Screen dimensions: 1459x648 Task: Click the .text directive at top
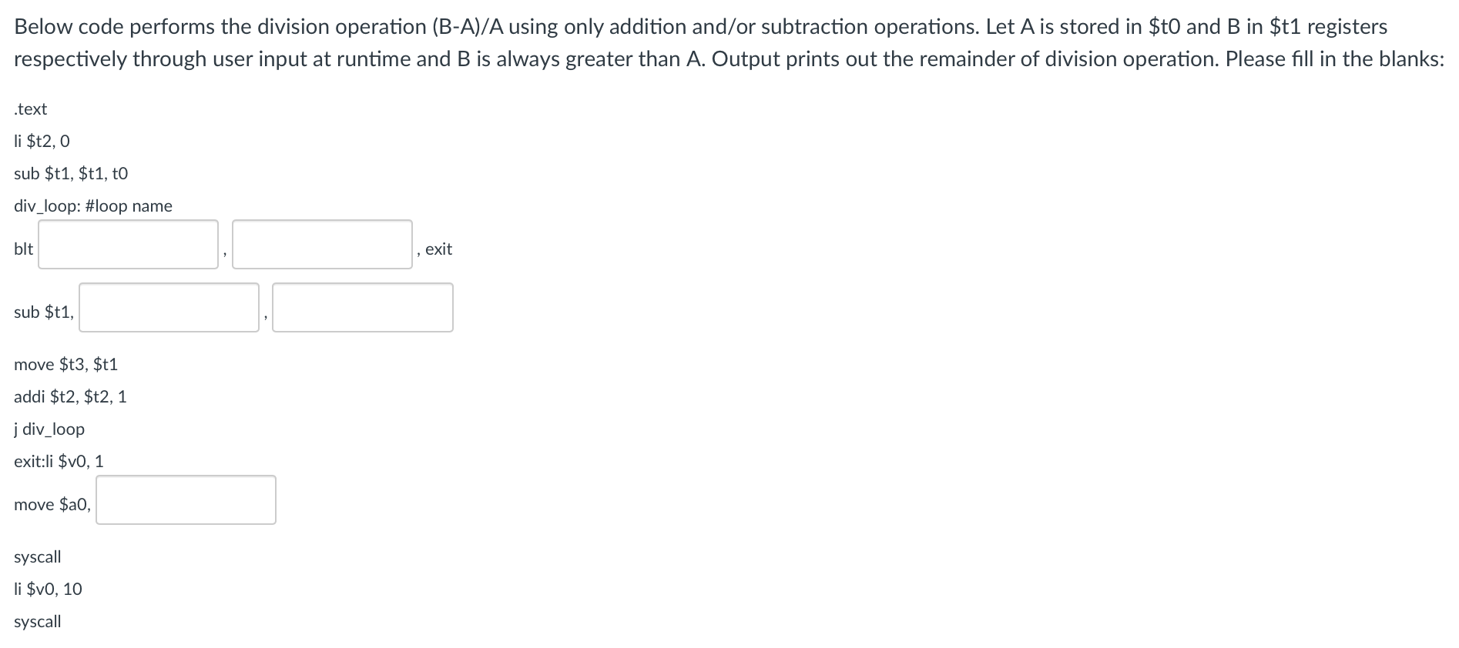[29, 109]
